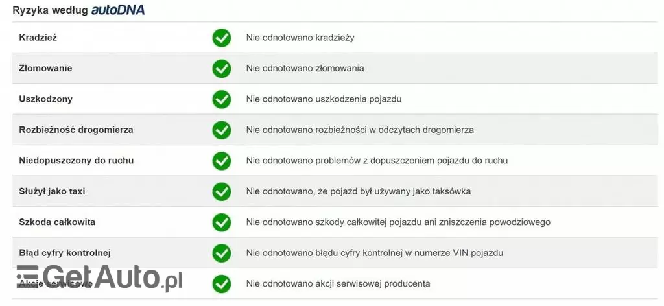Click the Rozbieżność drogomierza green checkmark
This screenshot has height=306, width=664.
(x=222, y=130)
